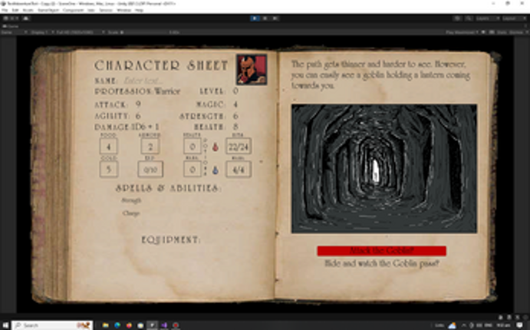Open the Edit menu
Viewport: 530px width, 330px height.
(x=15, y=11)
